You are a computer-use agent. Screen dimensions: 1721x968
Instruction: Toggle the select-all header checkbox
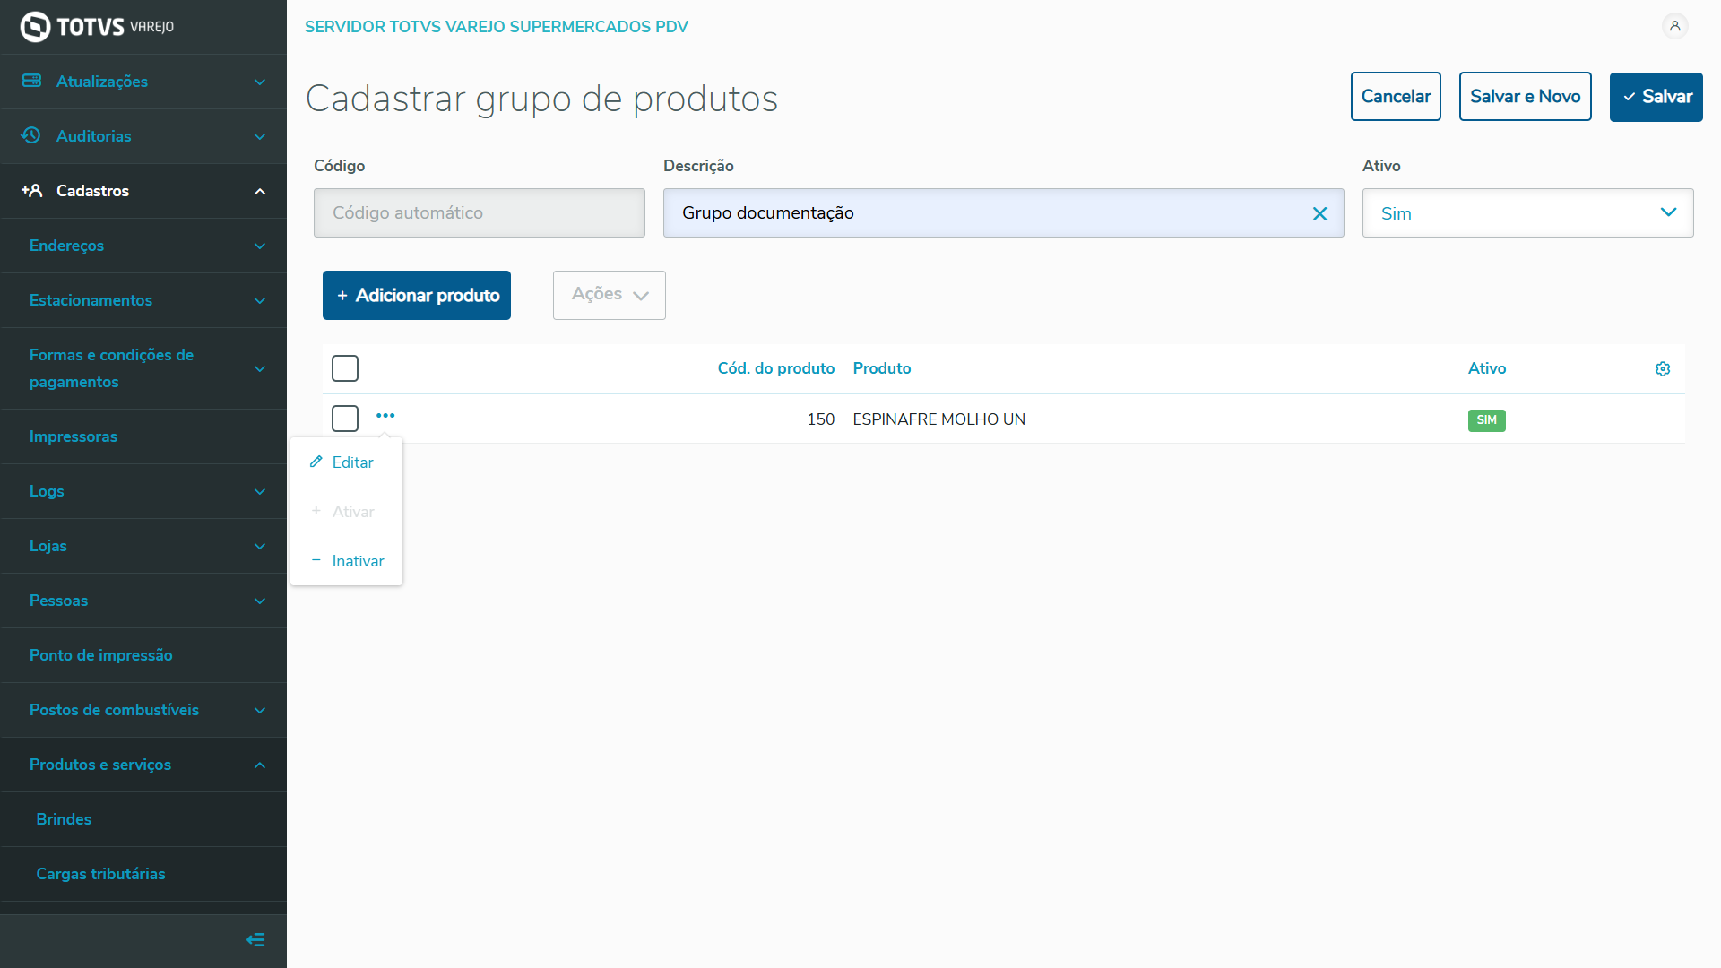[345, 368]
